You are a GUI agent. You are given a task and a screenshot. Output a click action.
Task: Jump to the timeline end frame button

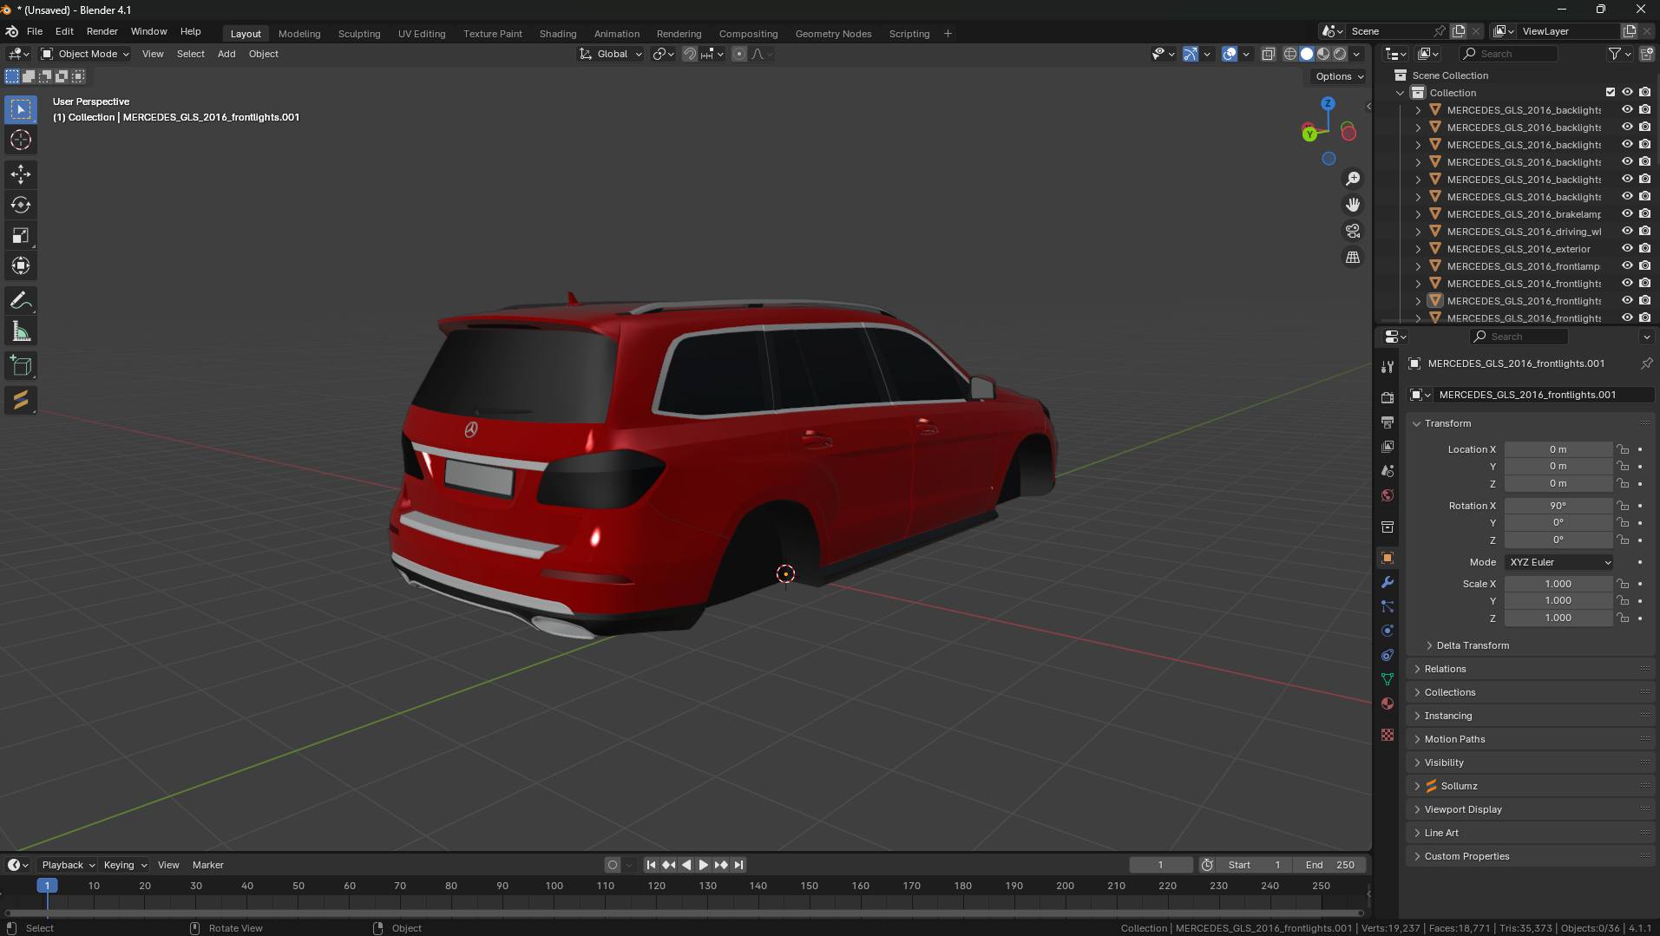pyautogui.click(x=738, y=865)
